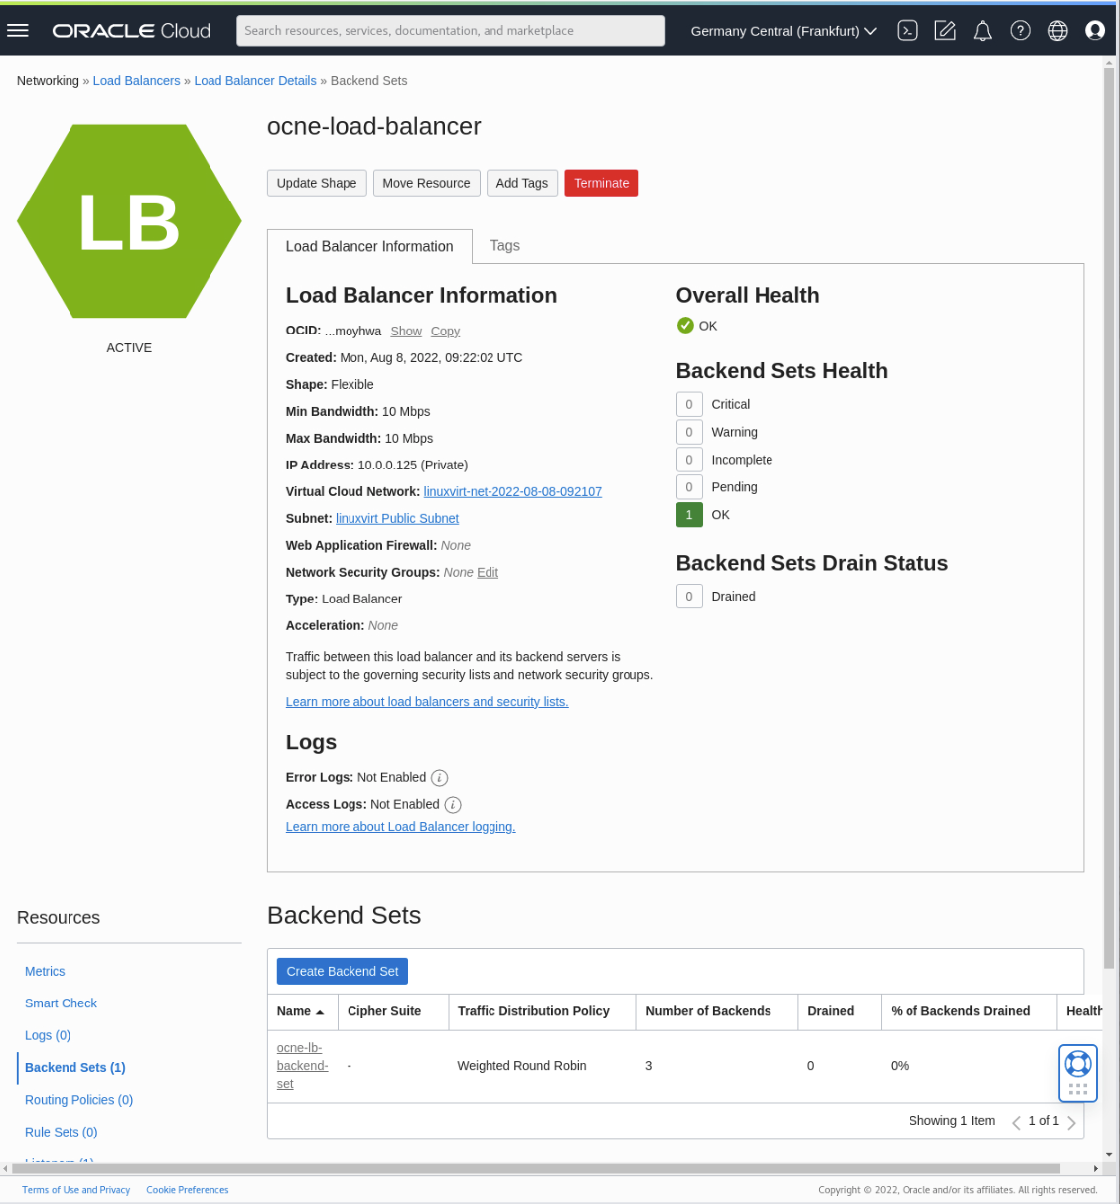
Task: Open the Germany Central (Frankfurt) region dropdown
Action: 782,30
